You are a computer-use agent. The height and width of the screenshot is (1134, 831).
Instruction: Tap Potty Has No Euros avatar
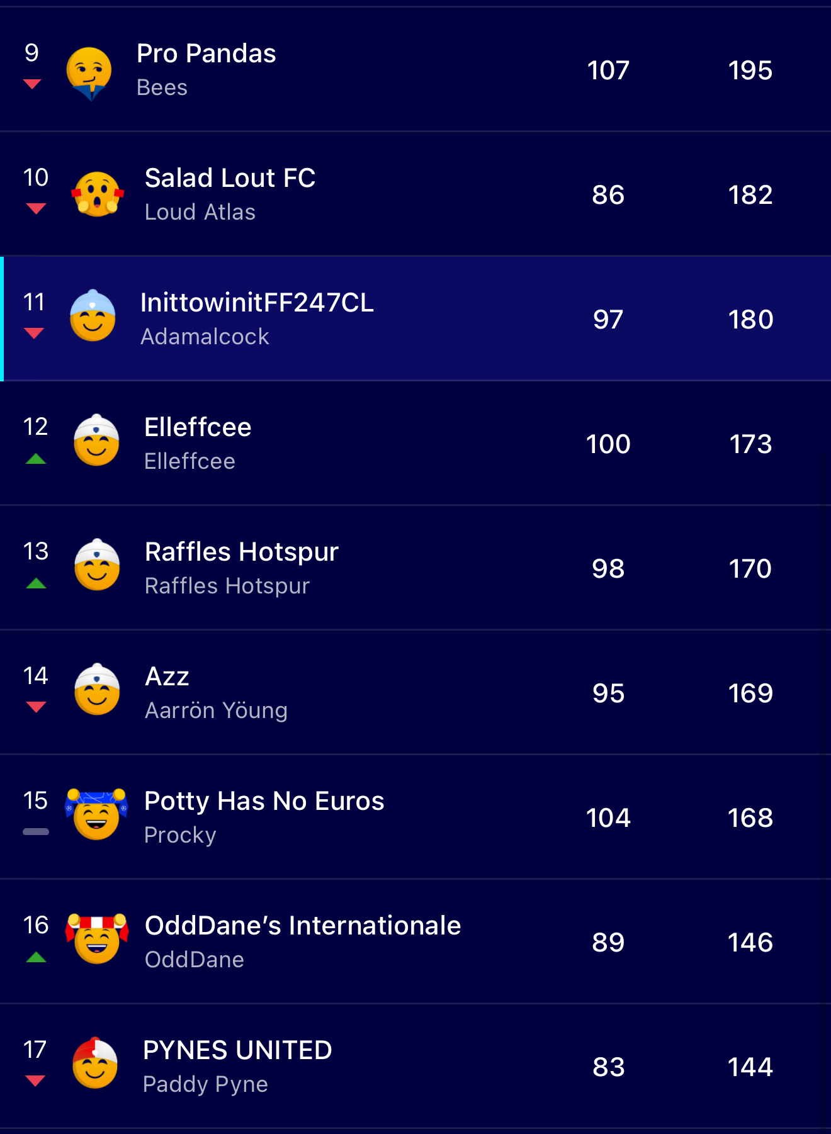(96, 814)
